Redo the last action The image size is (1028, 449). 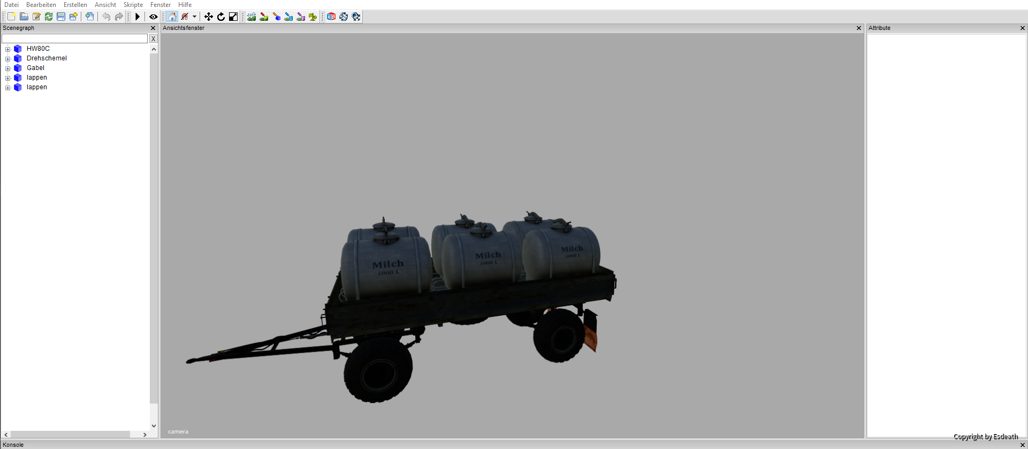118,17
